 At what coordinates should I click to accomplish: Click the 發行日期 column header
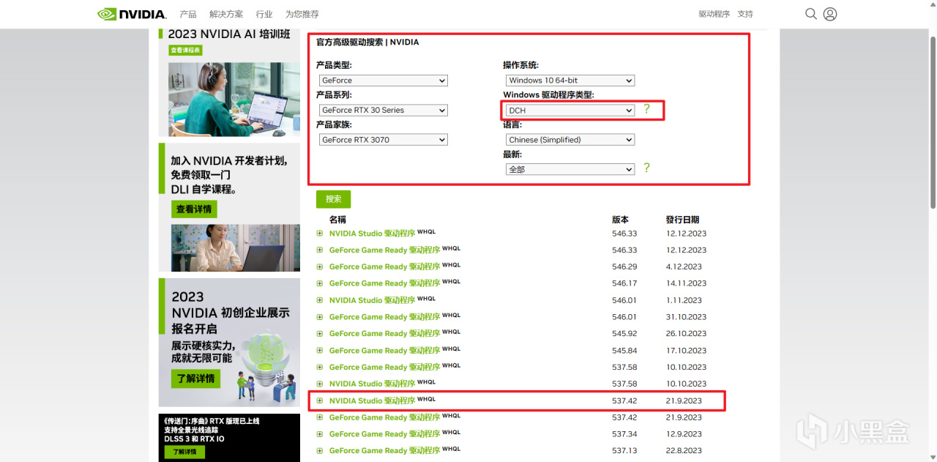click(x=682, y=220)
